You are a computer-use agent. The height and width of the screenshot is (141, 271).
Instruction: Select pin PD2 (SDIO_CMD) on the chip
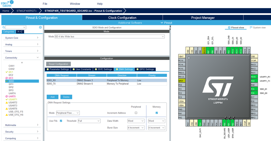click(x=228, y=50)
